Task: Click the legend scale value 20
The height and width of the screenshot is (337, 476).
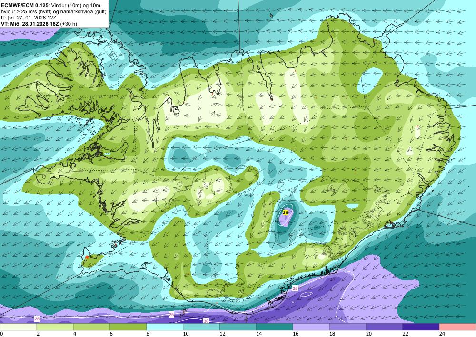Action: pos(369,334)
